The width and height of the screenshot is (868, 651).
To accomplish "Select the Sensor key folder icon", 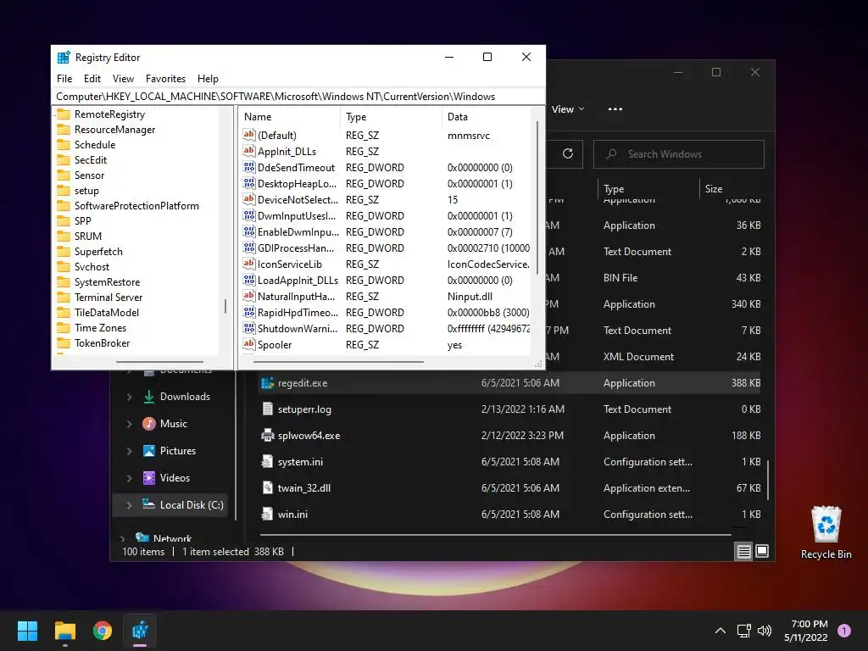I will pyautogui.click(x=64, y=175).
